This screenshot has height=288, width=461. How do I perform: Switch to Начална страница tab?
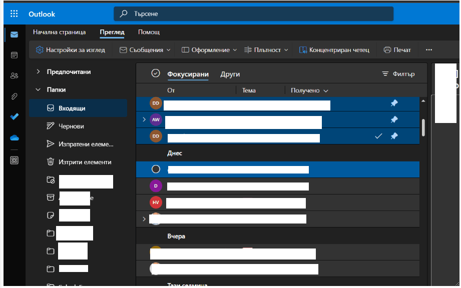tap(60, 32)
